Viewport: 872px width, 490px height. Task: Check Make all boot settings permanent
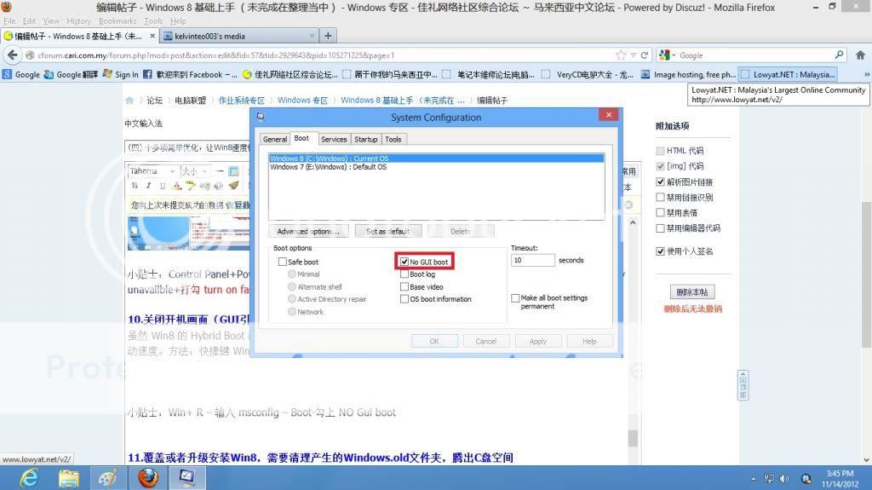[515, 298]
